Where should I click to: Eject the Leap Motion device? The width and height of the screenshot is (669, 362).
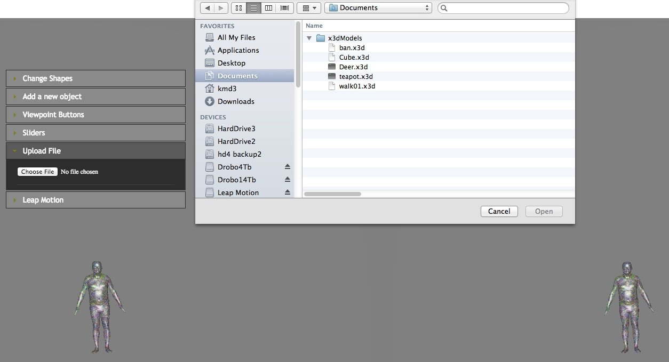[x=287, y=192]
